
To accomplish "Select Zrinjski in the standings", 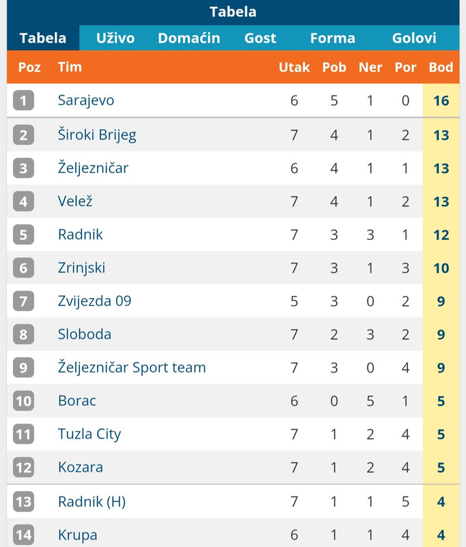I will coord(81,268).
